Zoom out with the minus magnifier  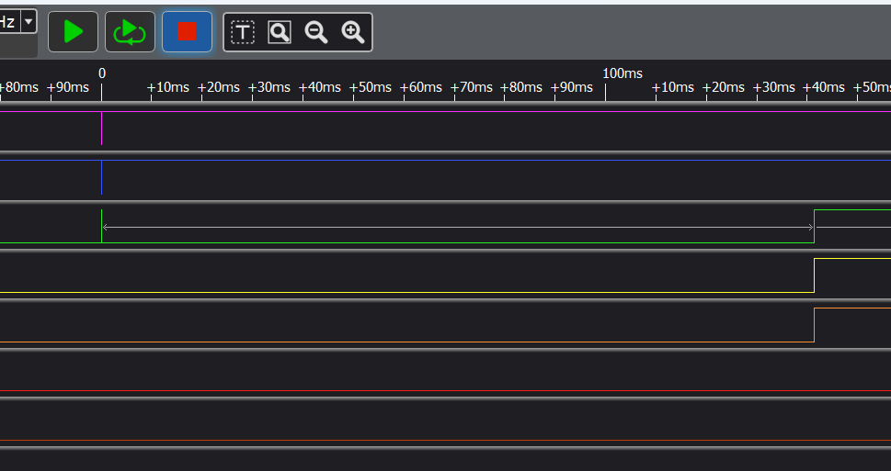tap(316, 33)
